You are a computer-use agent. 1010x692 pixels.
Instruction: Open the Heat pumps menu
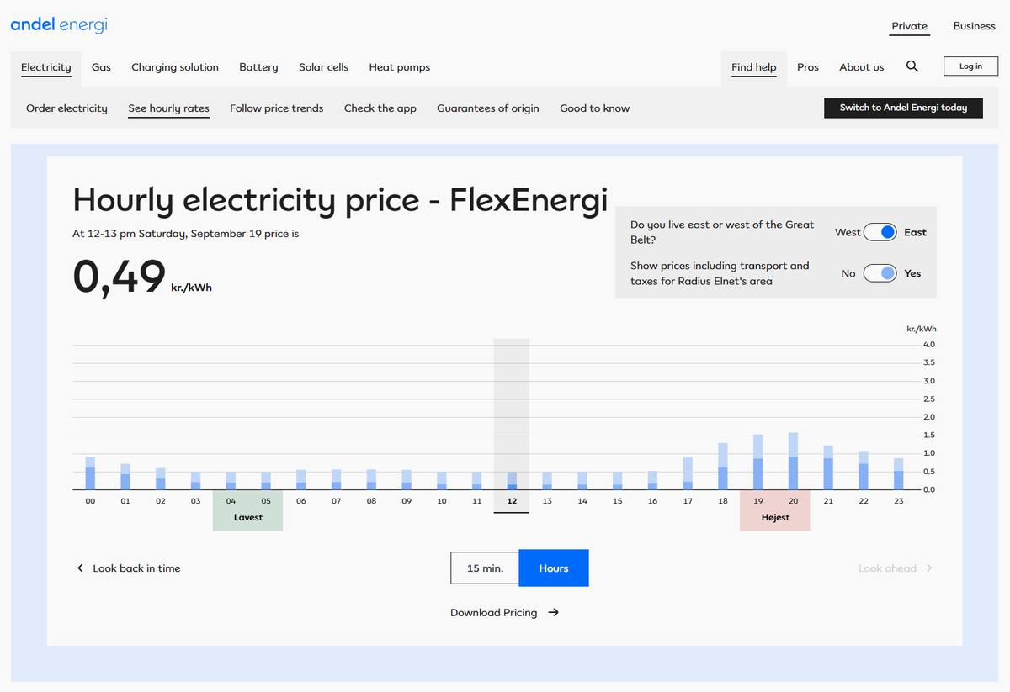click(x=399, y=67)
